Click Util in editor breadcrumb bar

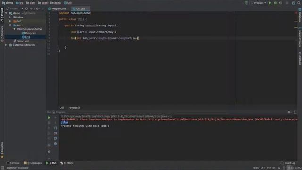pos(62,108)
